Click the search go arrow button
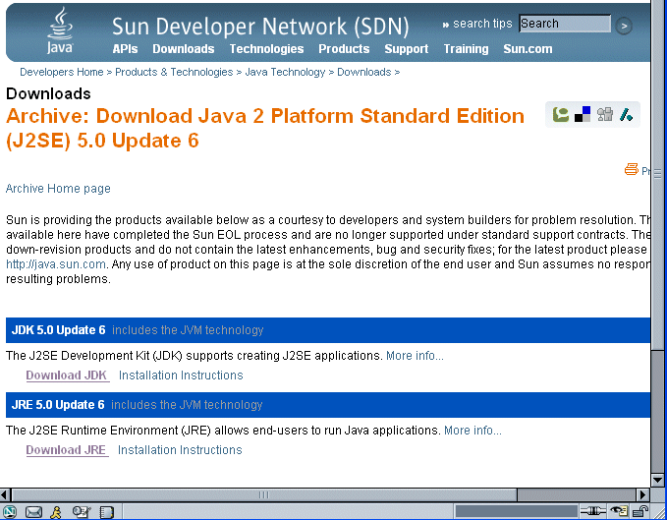 click(x=624, y=26)
